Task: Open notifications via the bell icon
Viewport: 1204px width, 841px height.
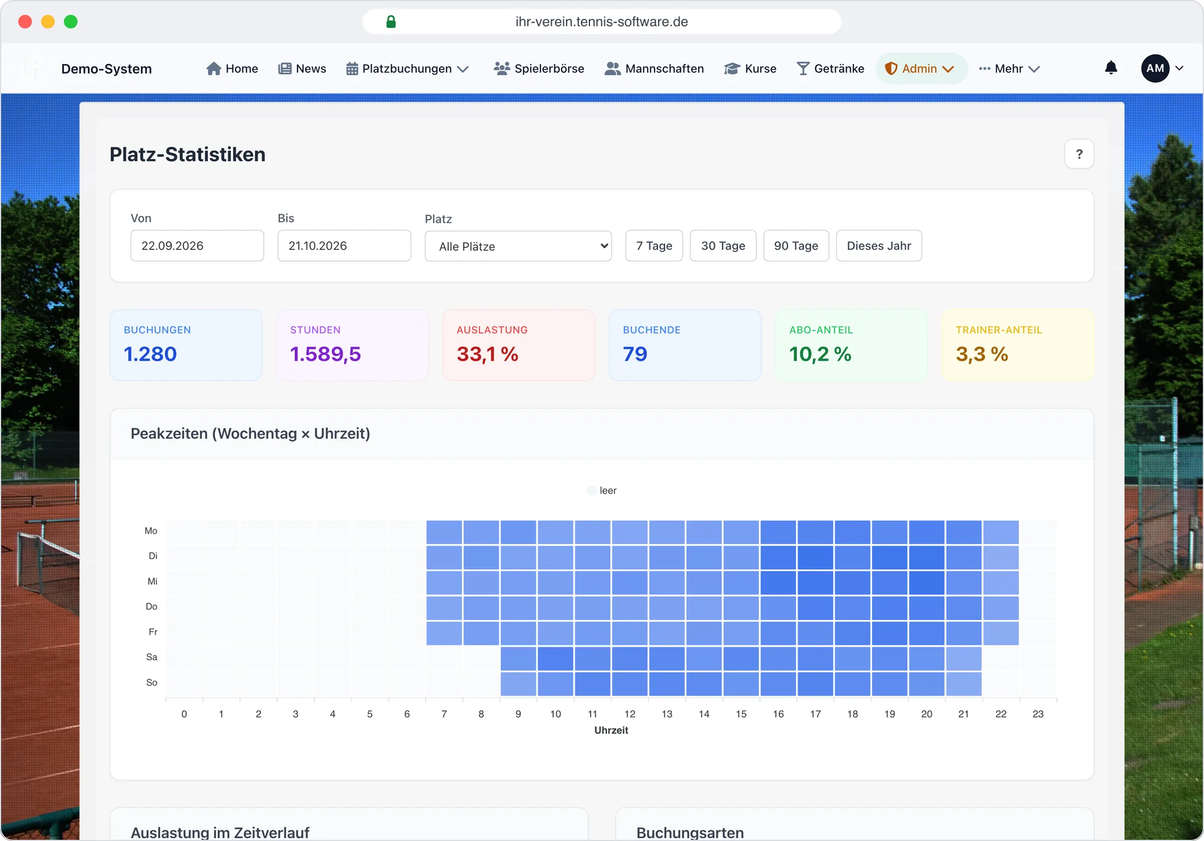Action: click(x=1111, y=68)
